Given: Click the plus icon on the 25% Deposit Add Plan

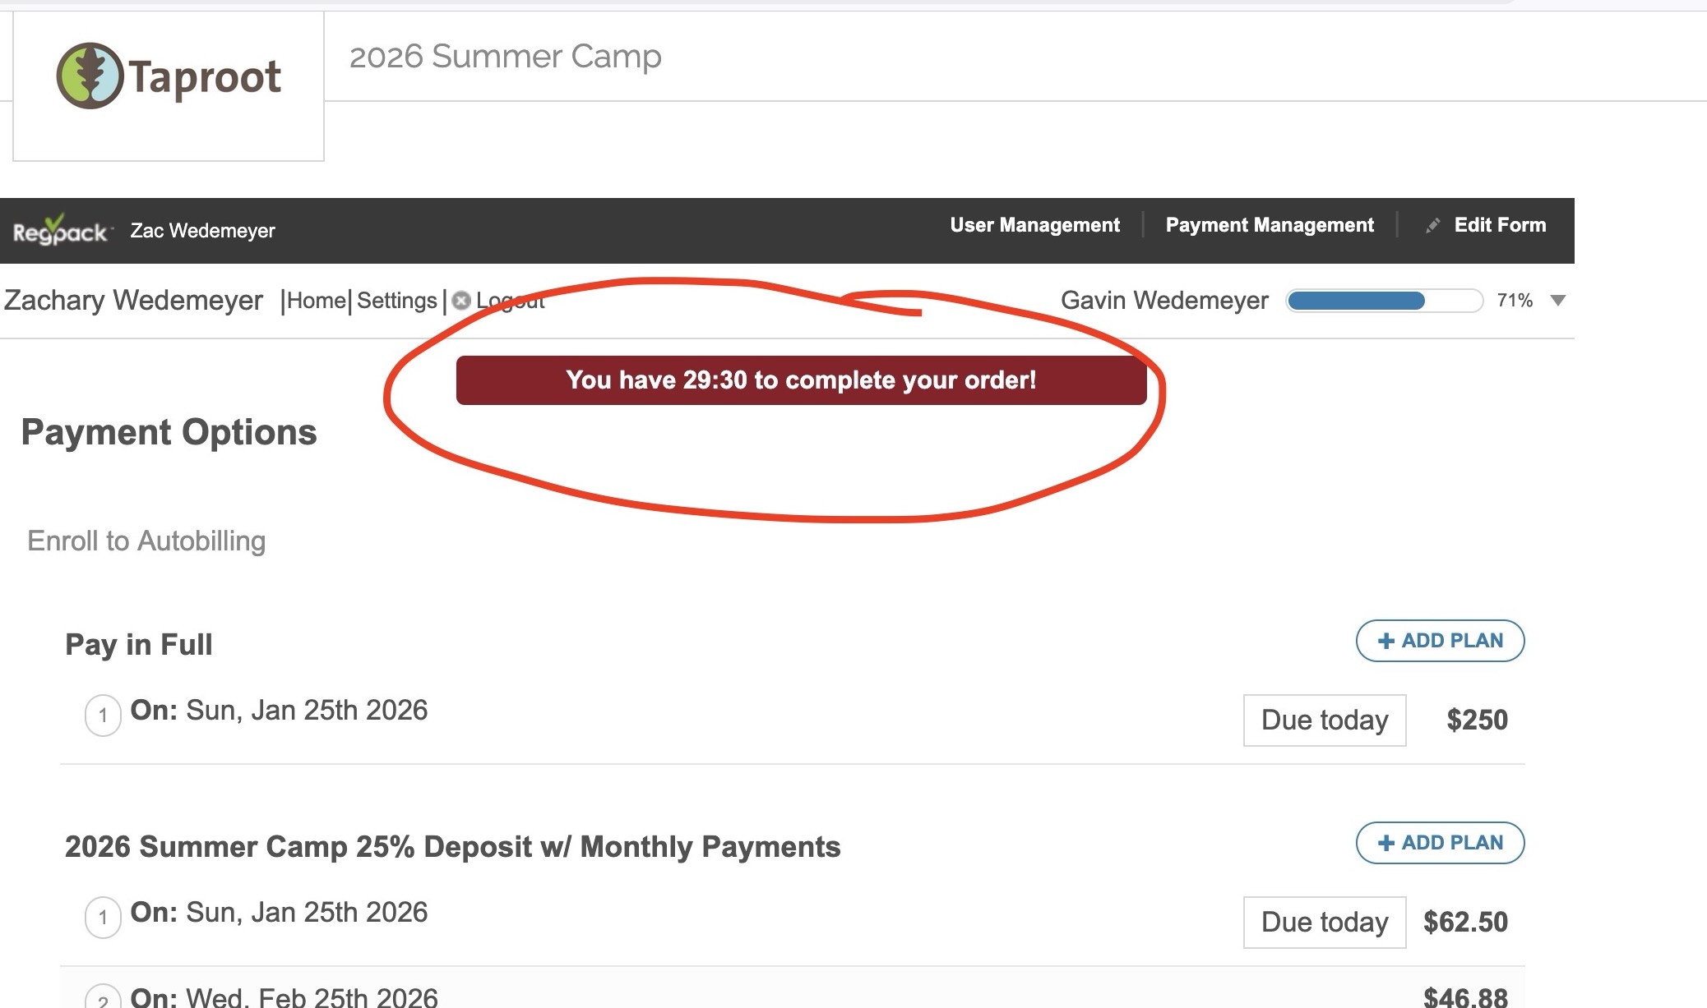Looking at the screenshot, I should click(1386, 843).
